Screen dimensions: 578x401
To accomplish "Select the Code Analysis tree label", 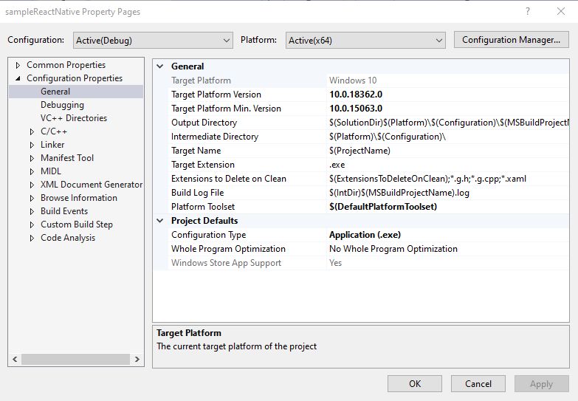I will click(68, 238).
